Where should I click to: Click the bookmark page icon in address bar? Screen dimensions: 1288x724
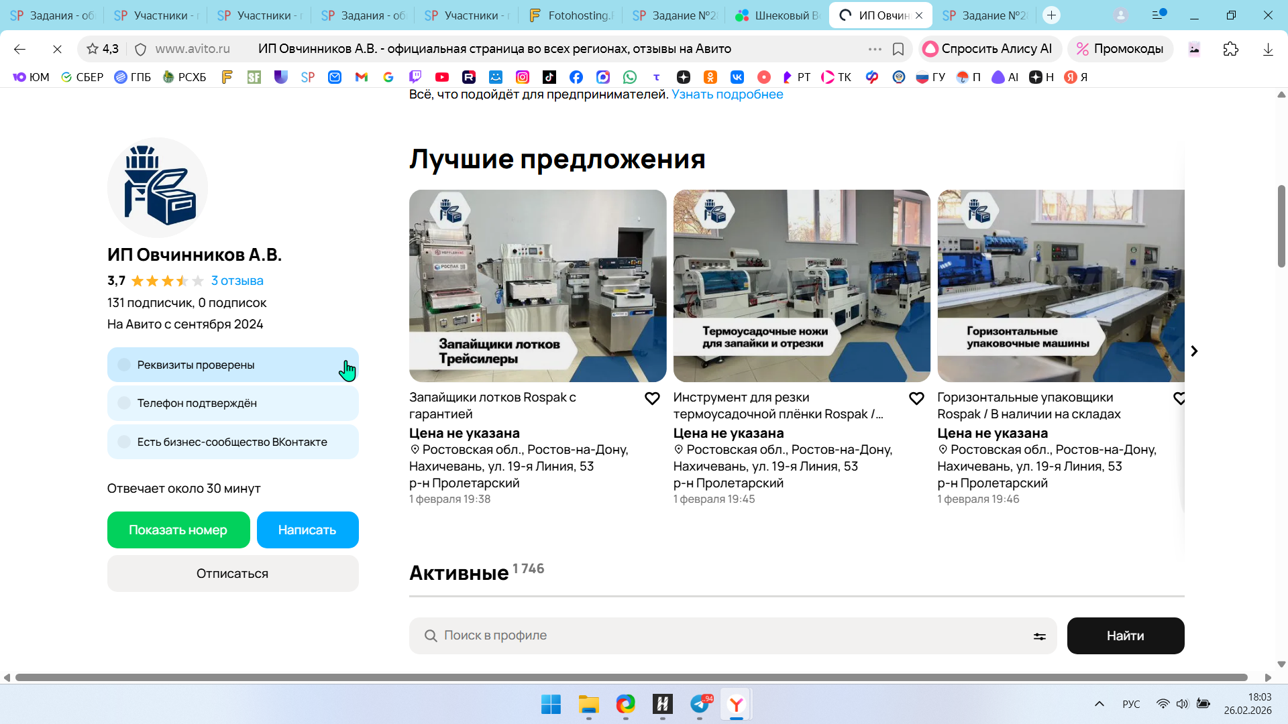click(898, 49)
